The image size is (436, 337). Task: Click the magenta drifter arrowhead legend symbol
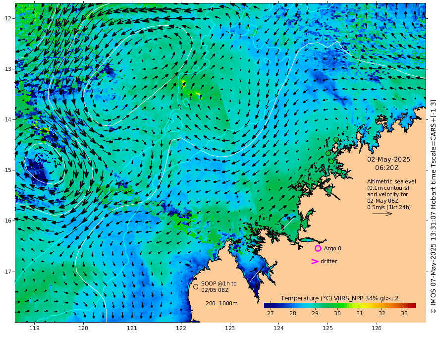tap(315, 261)
